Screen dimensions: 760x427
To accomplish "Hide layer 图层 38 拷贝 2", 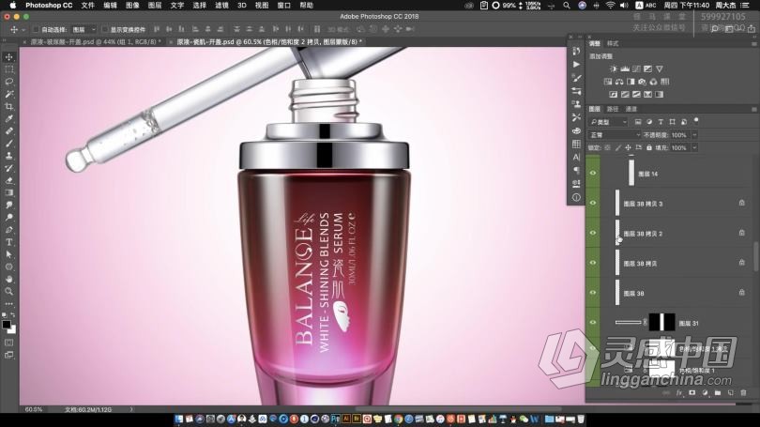I will pos(593,233).
